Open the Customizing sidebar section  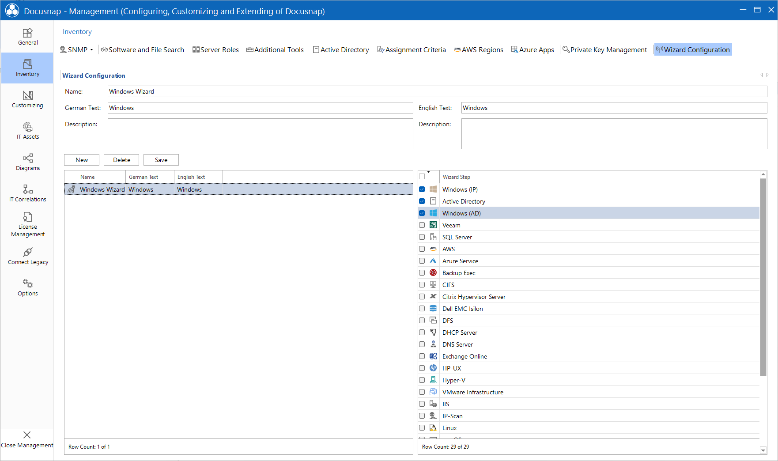[27, 99]
